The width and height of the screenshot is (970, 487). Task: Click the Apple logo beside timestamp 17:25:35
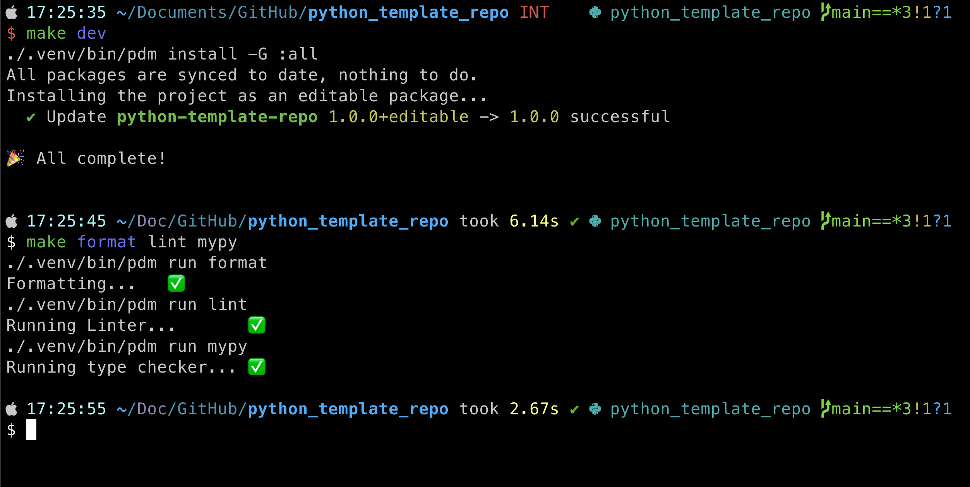point(12,13)
